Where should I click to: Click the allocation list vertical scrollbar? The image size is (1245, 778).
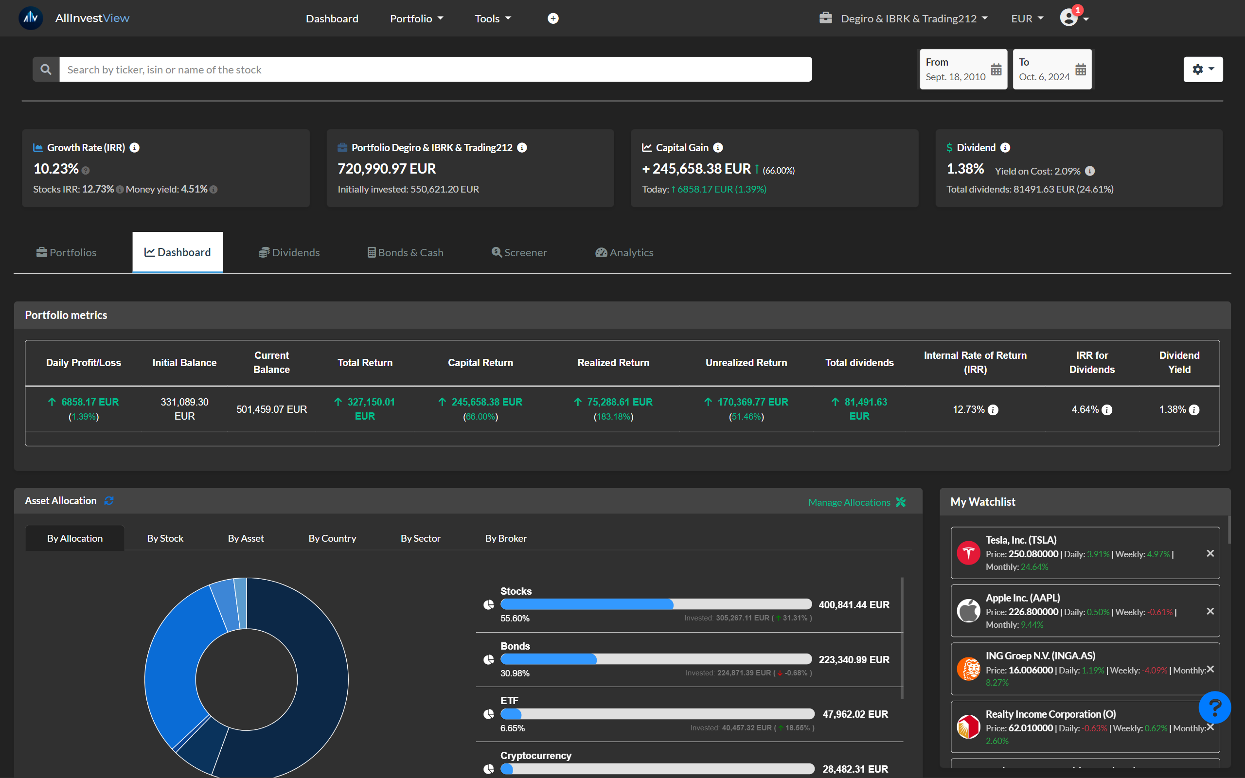pos(902,638)
